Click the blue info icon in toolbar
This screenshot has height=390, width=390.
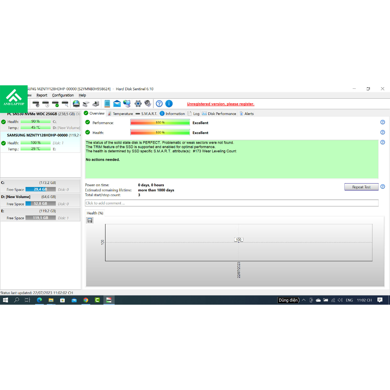[169, 104]
